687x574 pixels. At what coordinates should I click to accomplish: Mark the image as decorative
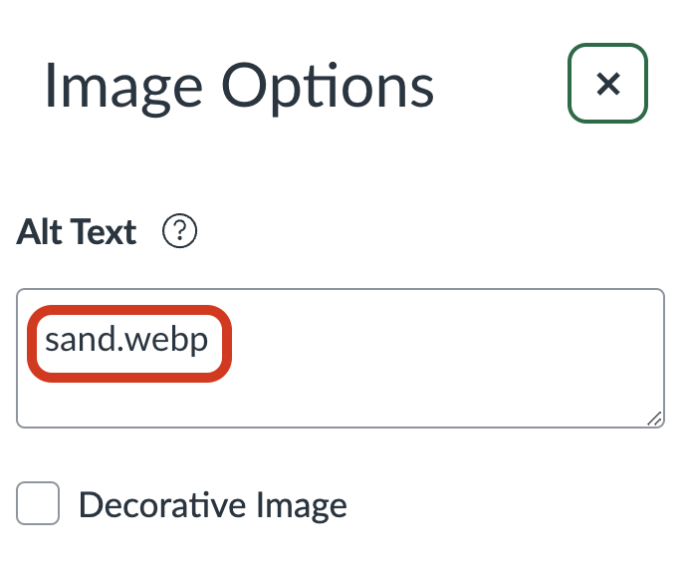pyautogui.click(x=38, y=504)
